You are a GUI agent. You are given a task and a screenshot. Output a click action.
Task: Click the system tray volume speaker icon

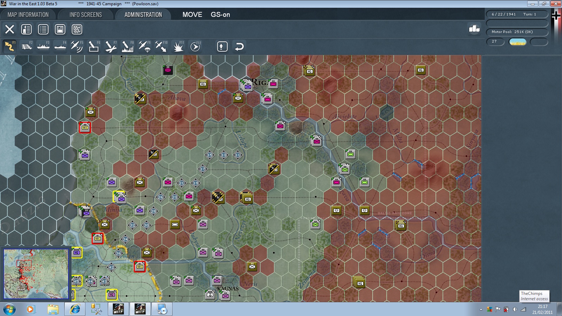tap(515, 309)
